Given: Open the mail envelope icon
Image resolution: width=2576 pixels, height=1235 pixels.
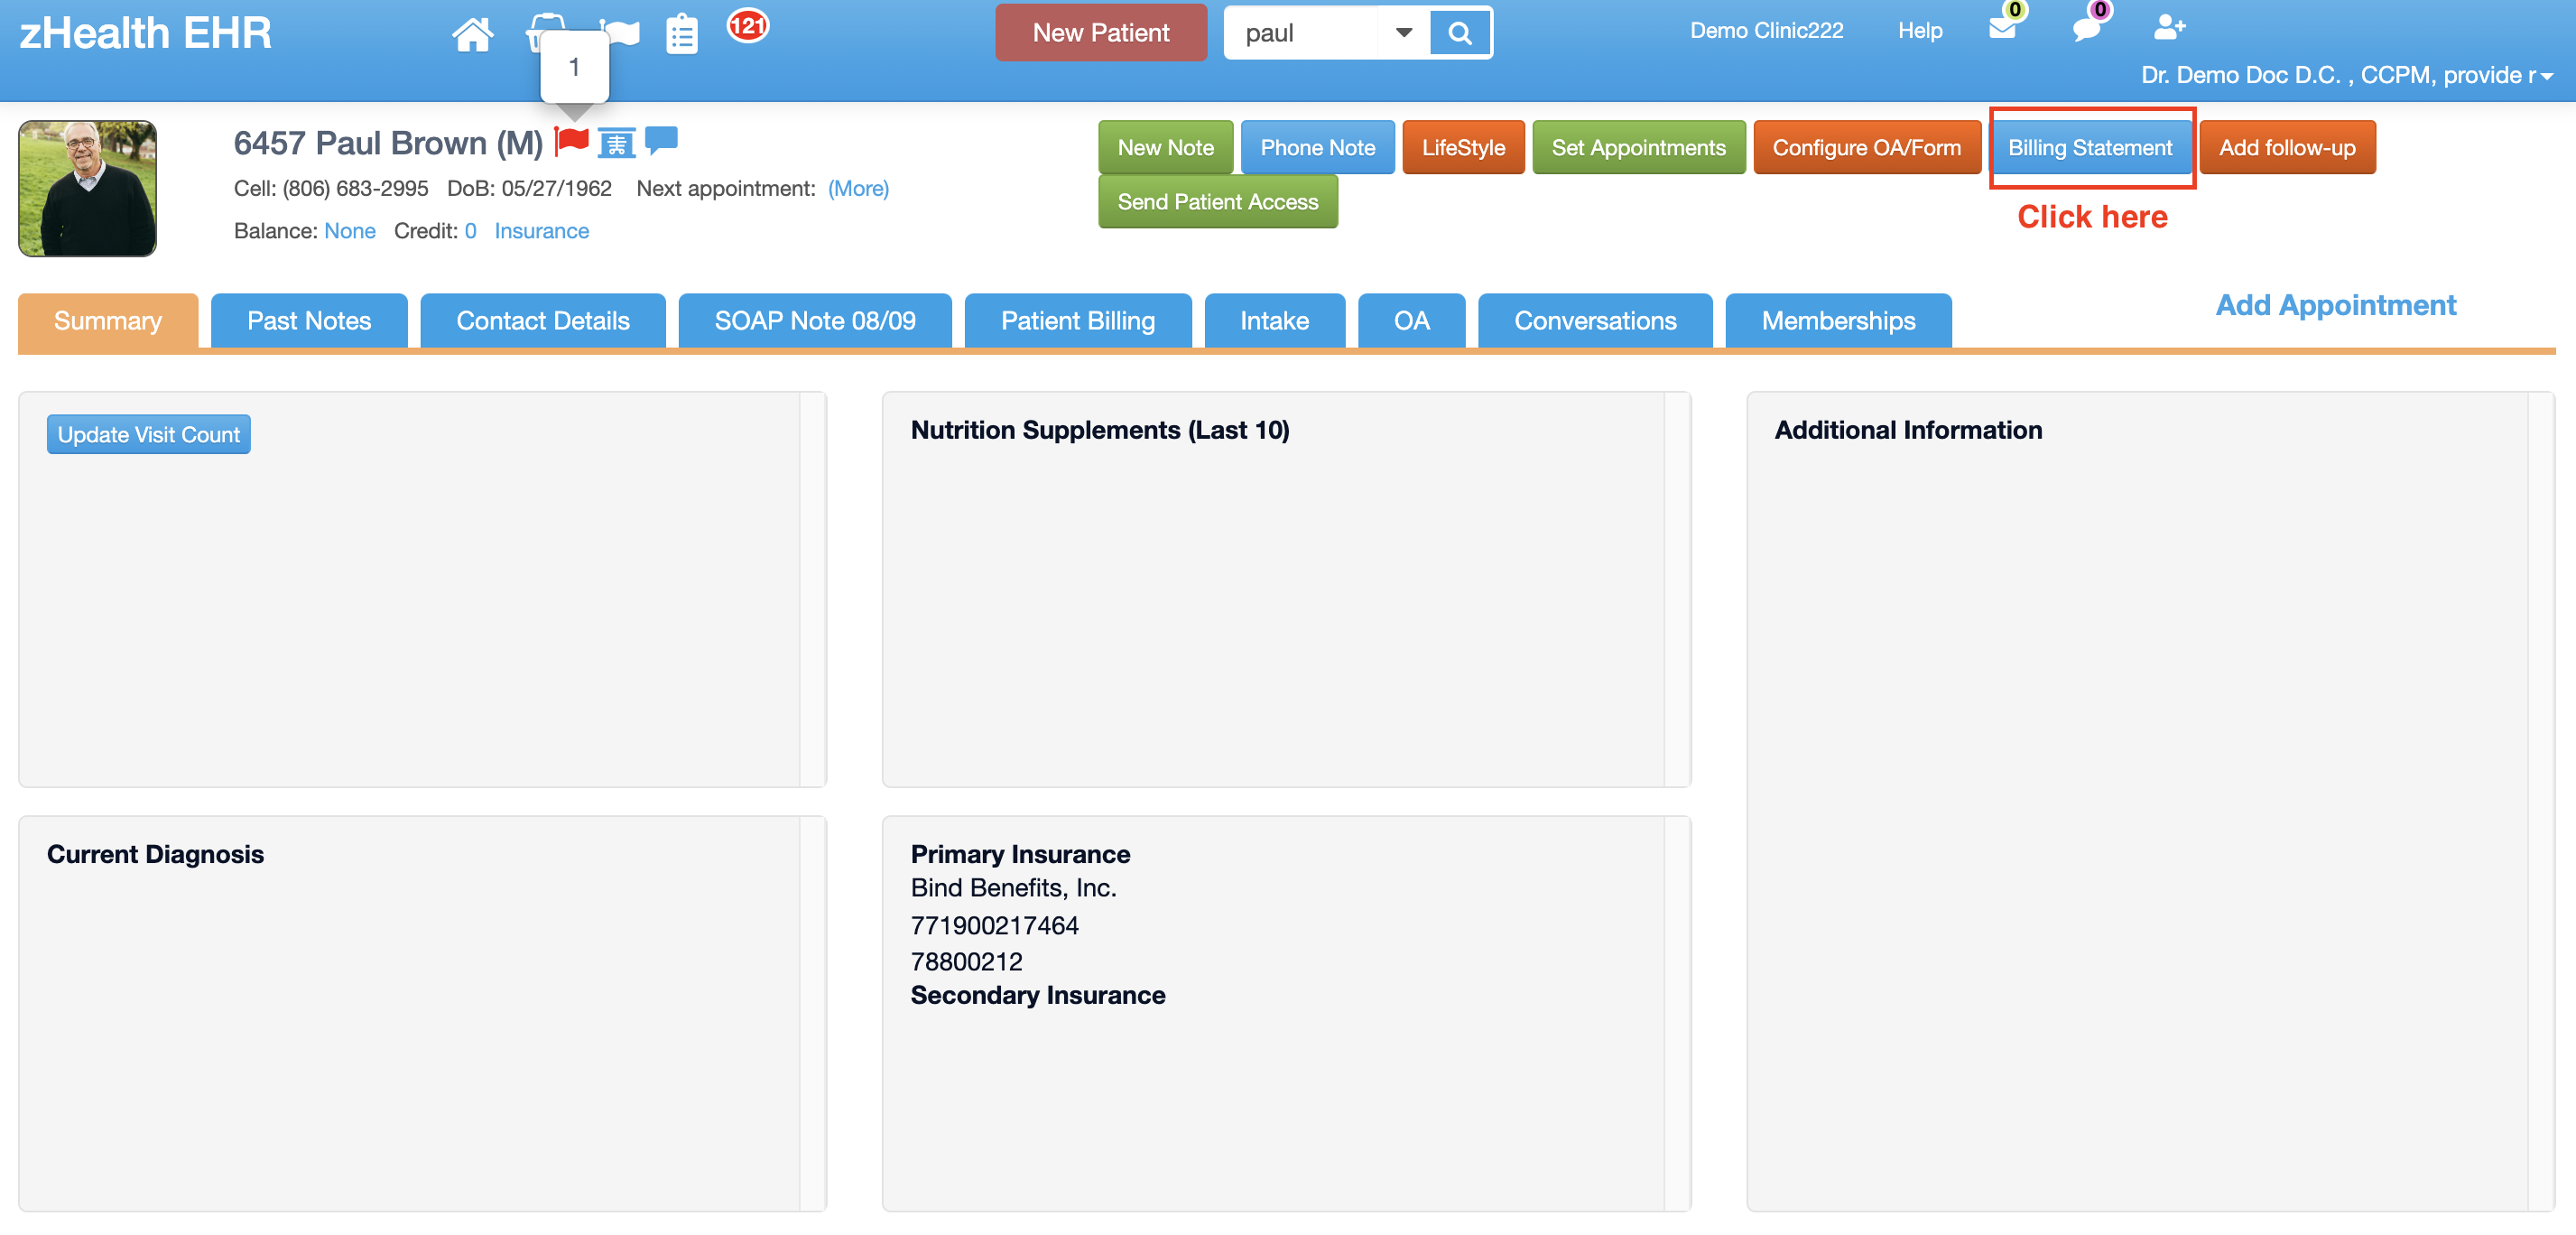Looking at the screenshot, I should pos(2002,27).
